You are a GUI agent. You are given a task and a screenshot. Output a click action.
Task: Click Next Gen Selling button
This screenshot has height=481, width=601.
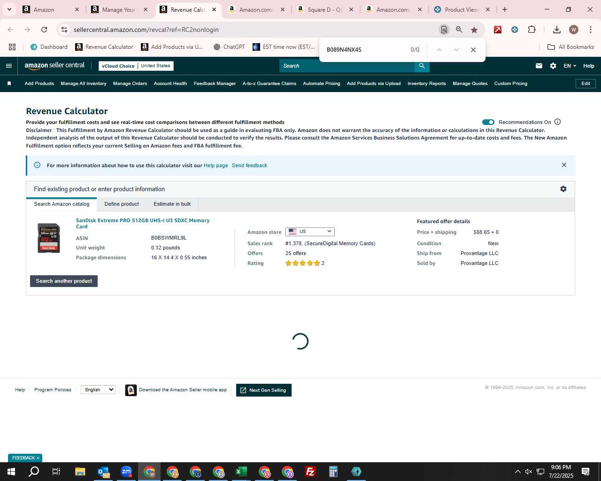click(264, 390)
